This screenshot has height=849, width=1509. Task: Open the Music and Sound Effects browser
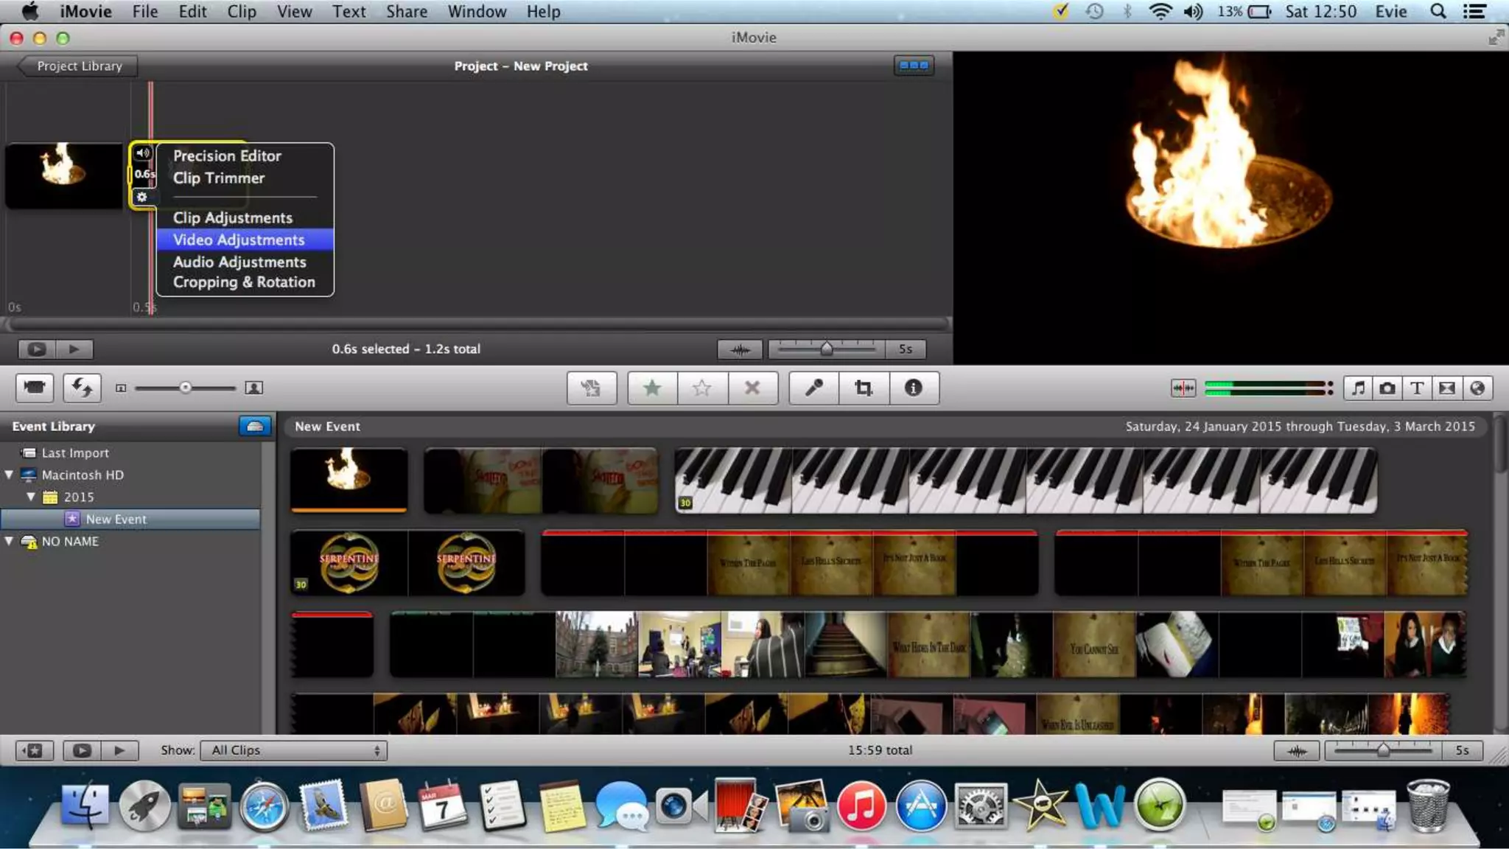(1358, 388)
